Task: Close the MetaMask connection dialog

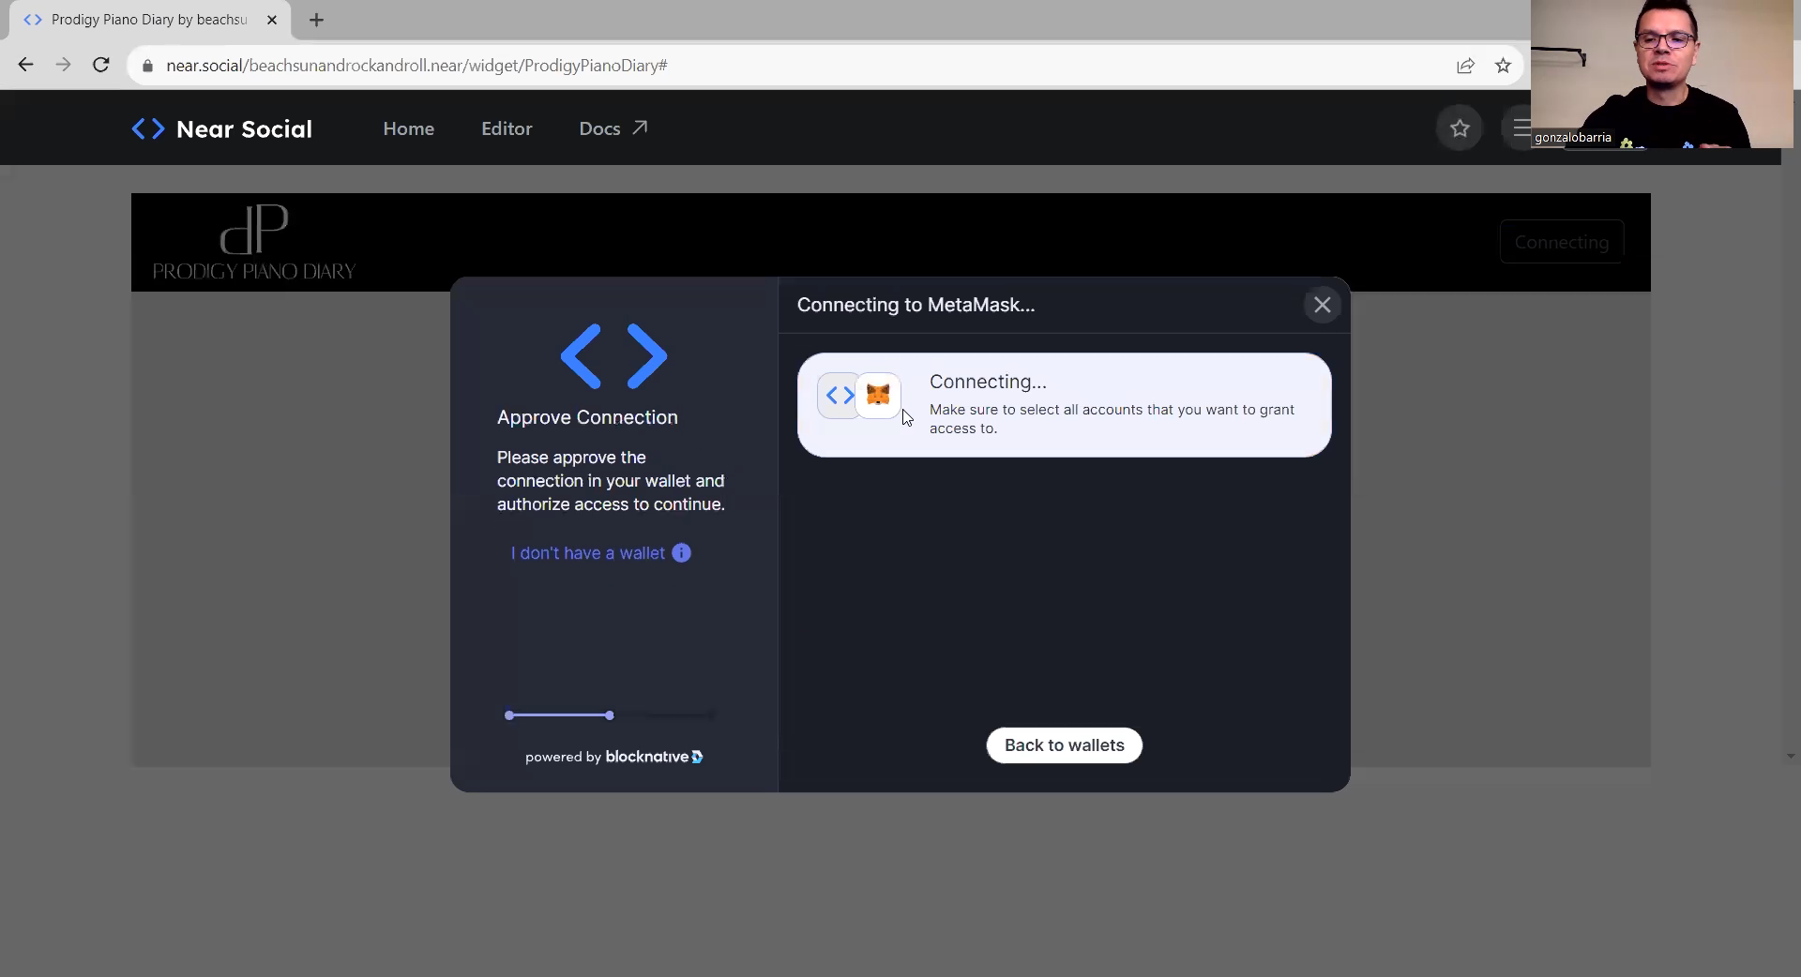Action: 1322,305
